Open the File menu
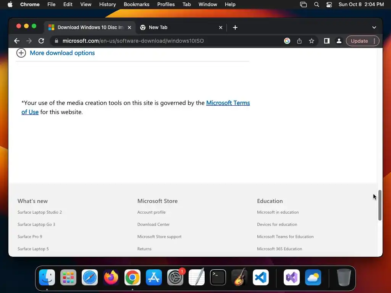The height and width of the screenshot is (293, 391). pos(52,5)
